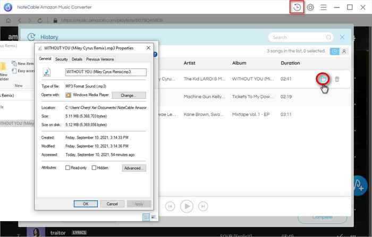Click the file name input field
The height and width of the screenshot is (237, 372).
(106, 72)
